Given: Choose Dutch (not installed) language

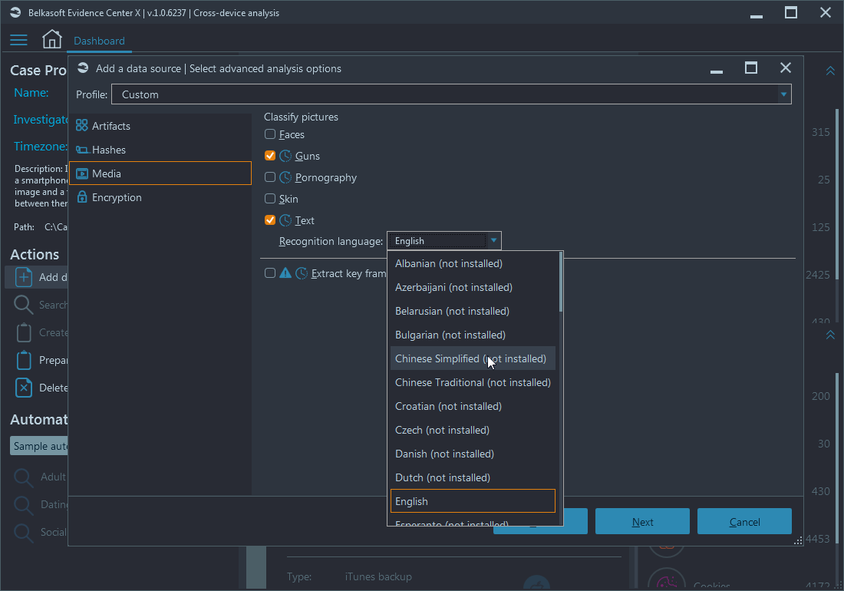Looking at the screenshot, I should coord(473,477).
